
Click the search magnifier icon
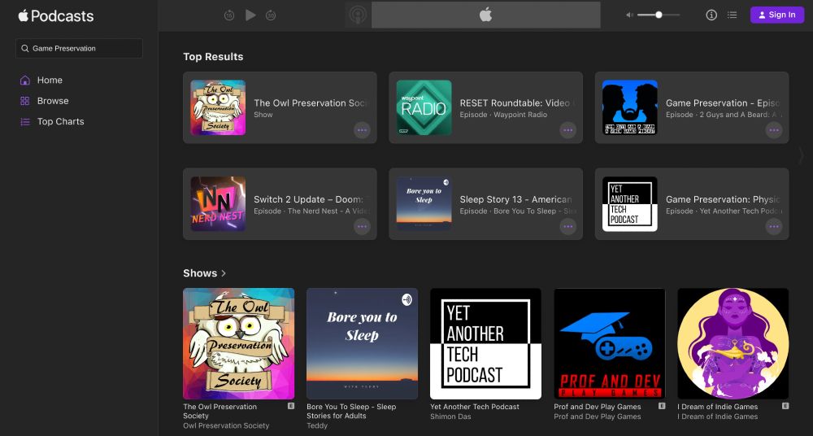(x=25, y=48)
